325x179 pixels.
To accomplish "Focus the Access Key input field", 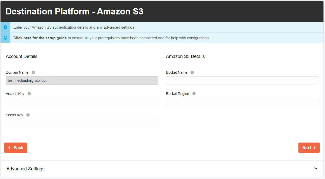I will click(82, 102).
